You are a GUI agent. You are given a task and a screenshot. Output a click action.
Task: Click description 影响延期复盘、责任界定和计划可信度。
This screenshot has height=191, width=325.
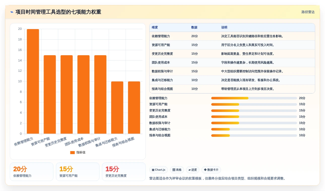(x=248, y=54)
